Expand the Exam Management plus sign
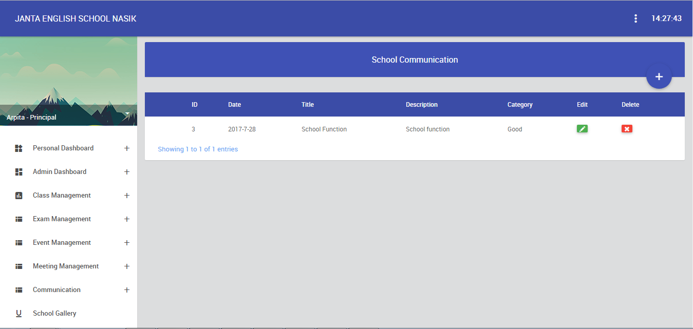The image size is (693, 329). [127, 219]
